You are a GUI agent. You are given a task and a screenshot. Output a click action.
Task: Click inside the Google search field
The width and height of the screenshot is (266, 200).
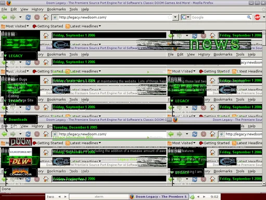[219, 17]
